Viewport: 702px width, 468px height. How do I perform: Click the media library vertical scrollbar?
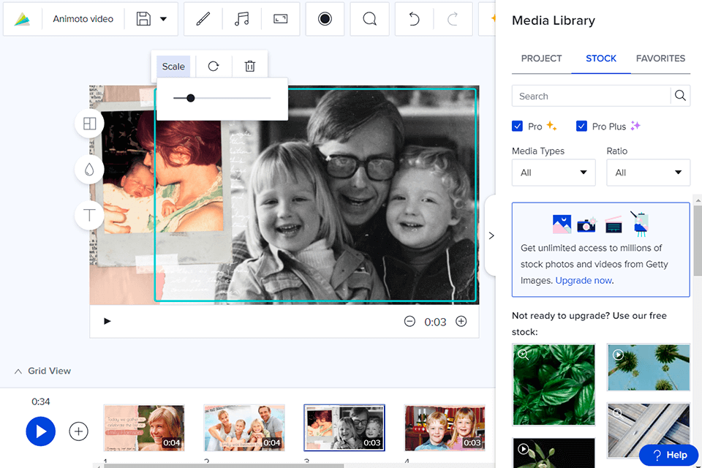tap(698, 239)
